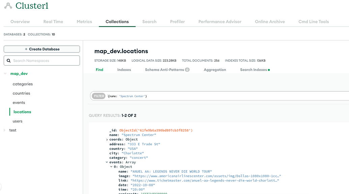Select the countries collection
This screenshot has height=194, width=349.
pos(21,93)
